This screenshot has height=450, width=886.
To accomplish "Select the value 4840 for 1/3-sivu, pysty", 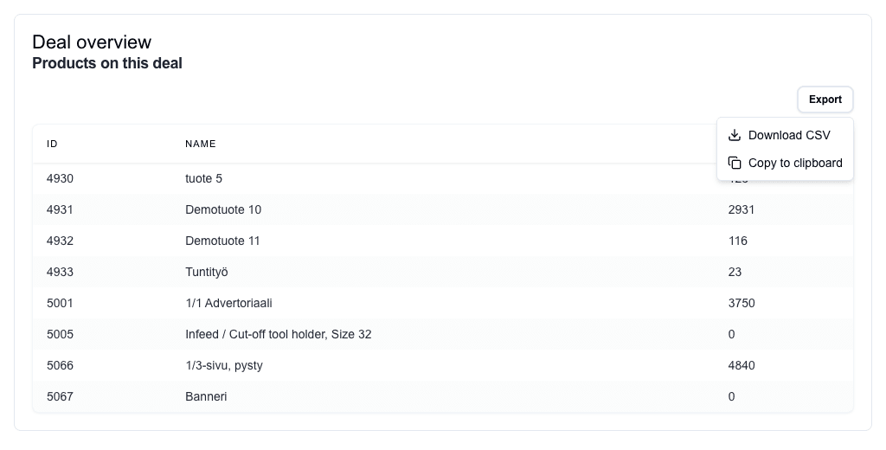I will (742, 365).
